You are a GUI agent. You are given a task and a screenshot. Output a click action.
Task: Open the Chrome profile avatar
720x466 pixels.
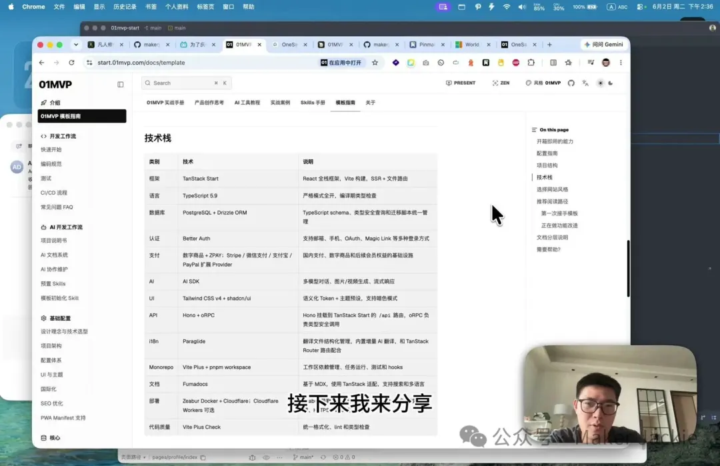coord(605,63)
